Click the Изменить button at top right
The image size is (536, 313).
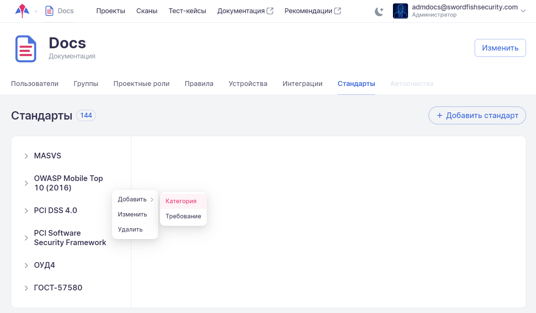500,48
